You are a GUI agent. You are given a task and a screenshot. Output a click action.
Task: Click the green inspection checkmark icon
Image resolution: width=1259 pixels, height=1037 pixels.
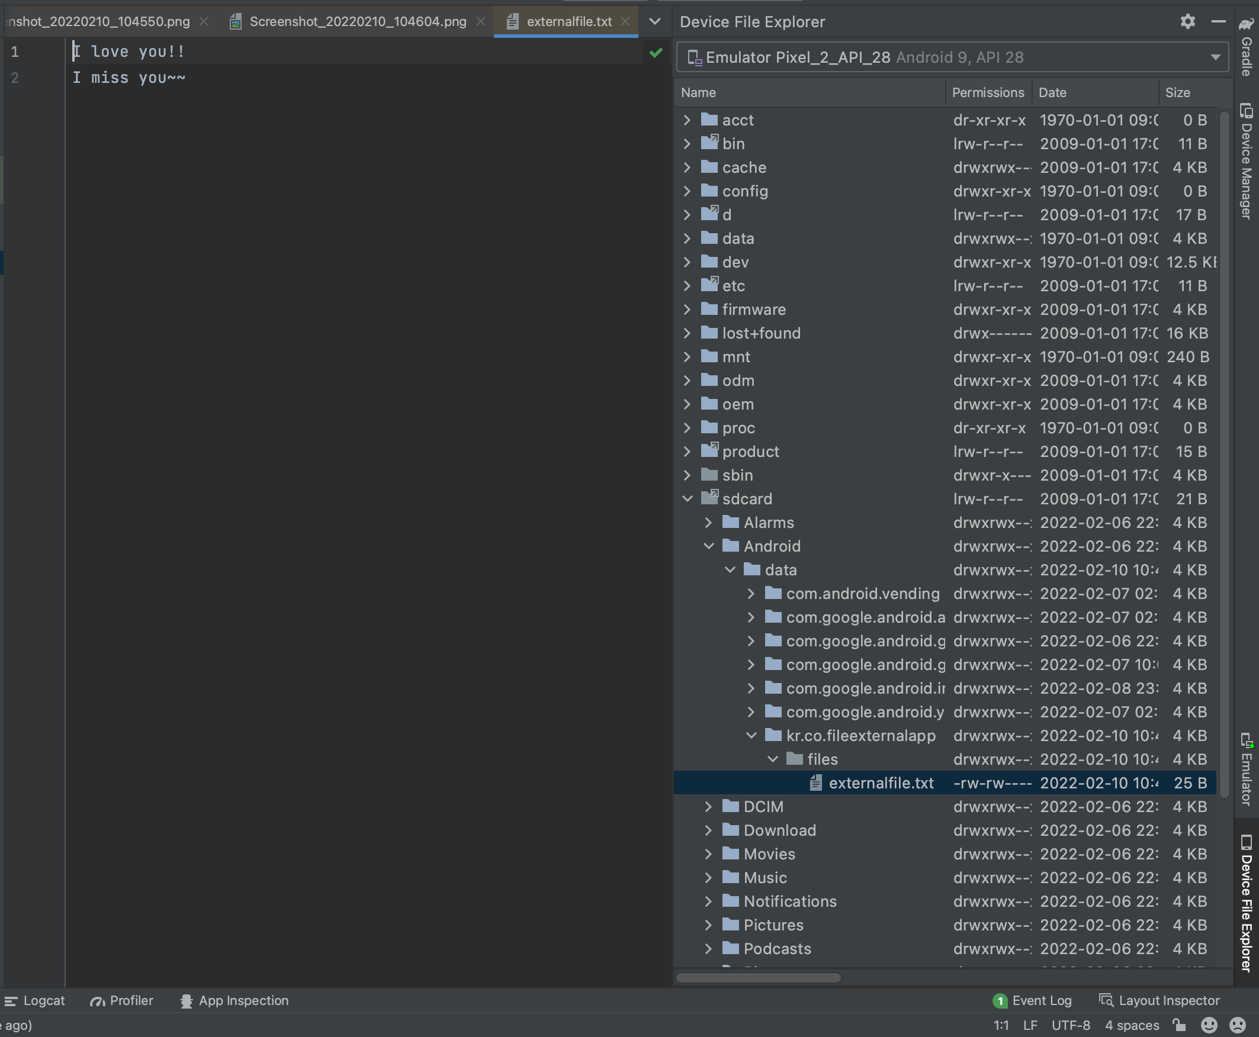point(656,53)
